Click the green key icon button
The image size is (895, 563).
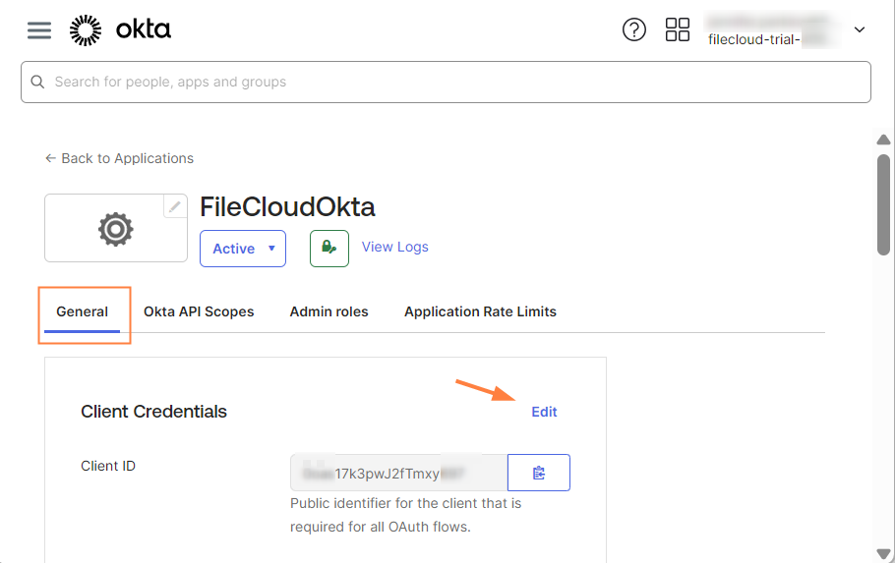[x=329, y=249]
